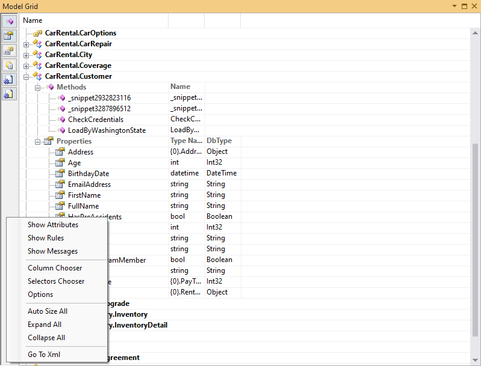
Task: Collapse the Methods group
Action: tap(37, 87)
